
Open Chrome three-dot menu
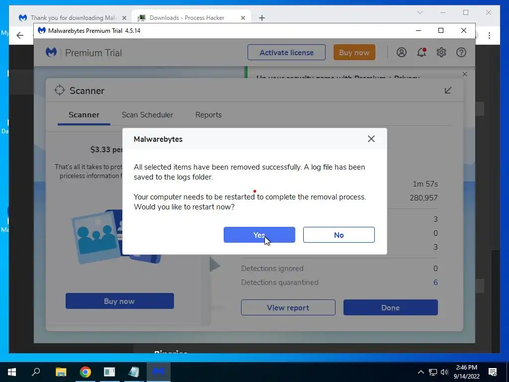[489, 35]
